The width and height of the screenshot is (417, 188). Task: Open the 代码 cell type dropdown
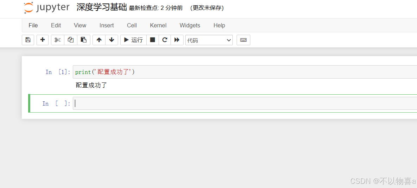(x=209, y=40)
